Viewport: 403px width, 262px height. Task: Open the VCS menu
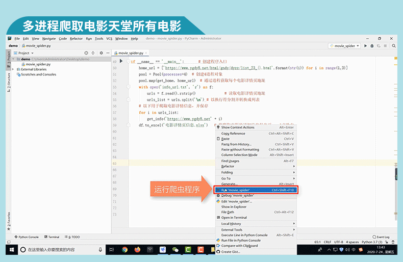tap(109, 39)
